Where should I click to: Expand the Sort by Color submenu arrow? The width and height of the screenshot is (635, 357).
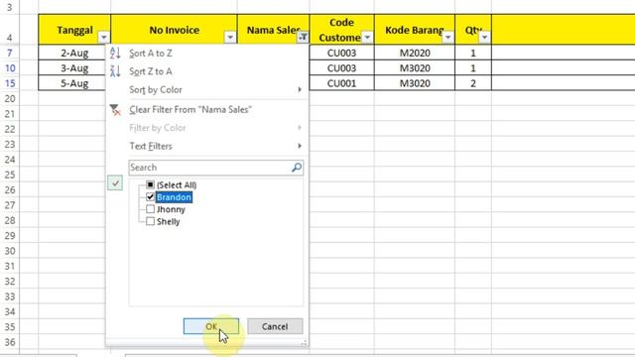[300, 89]
